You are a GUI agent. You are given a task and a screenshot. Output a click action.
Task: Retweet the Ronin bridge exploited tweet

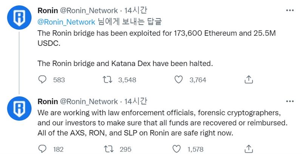107,80
